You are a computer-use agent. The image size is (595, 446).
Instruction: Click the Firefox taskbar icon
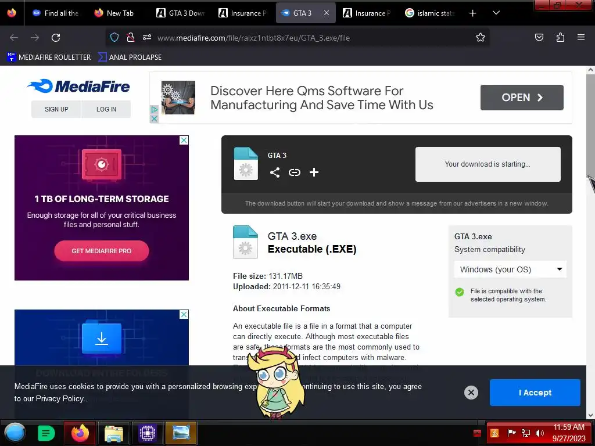coord(80,433)
